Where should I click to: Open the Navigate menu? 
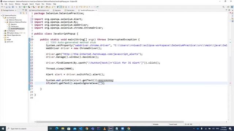25,4
